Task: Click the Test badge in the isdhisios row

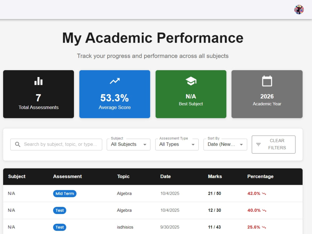Action: [60, 227]
